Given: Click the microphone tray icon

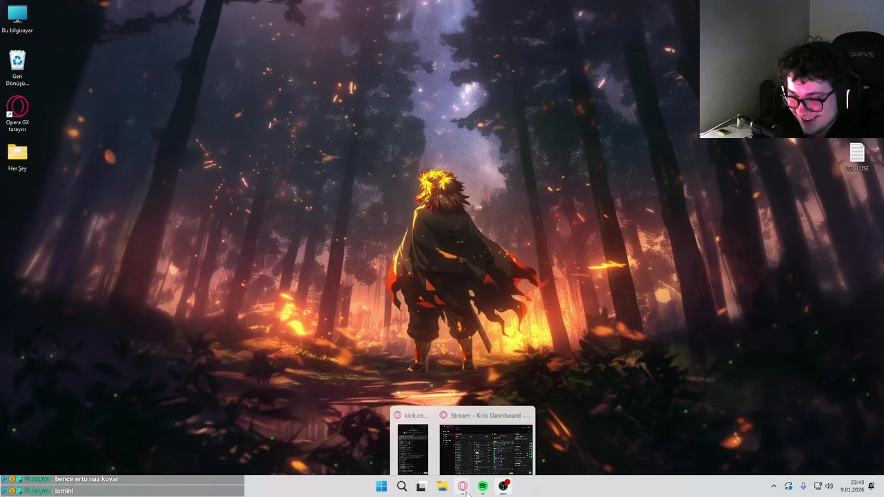Looking at the screenshot, I should coord(803,487).
